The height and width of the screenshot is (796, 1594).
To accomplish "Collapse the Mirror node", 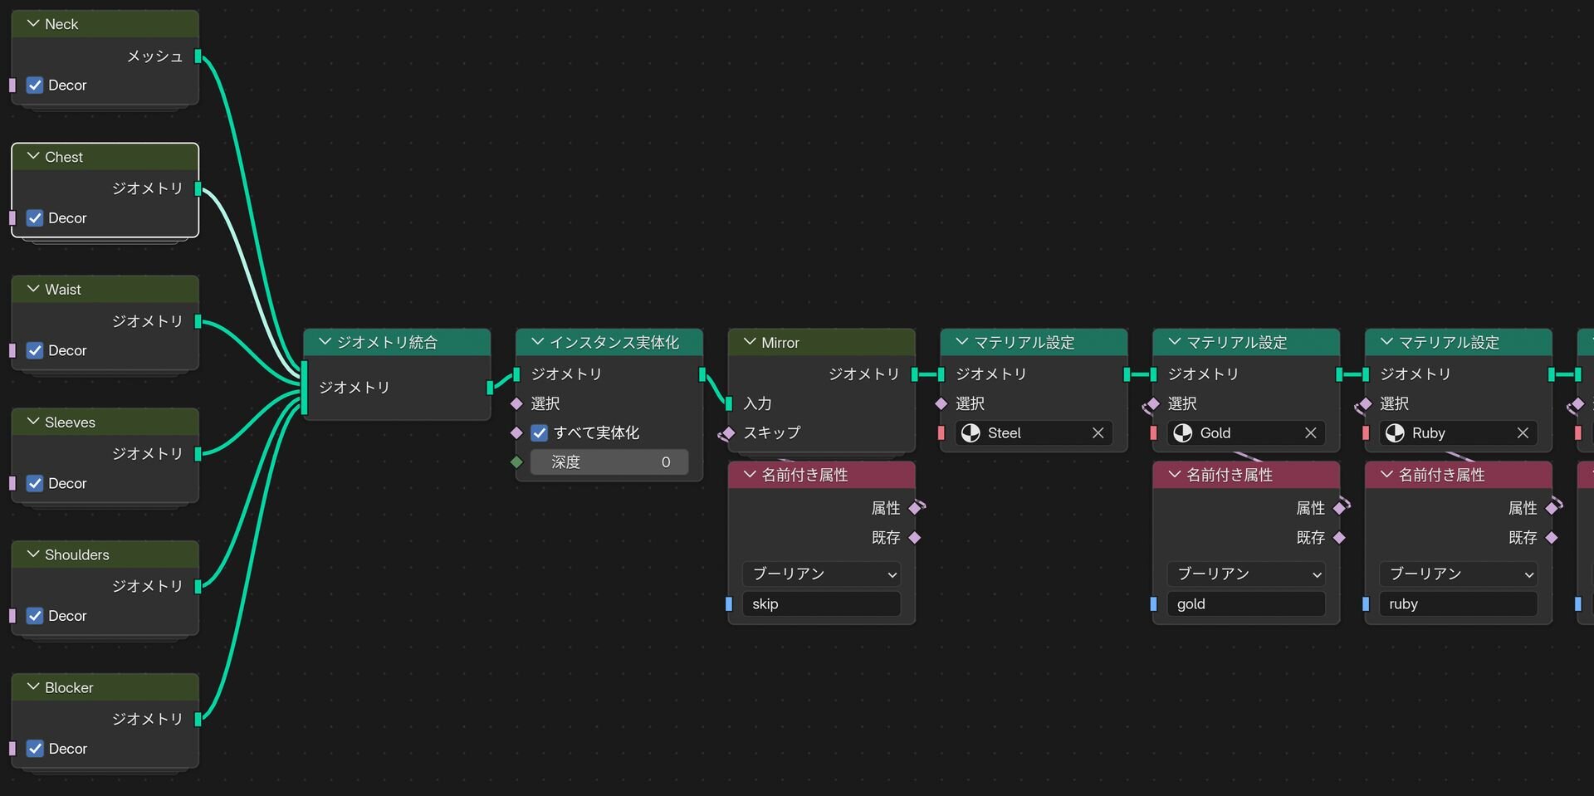I will [x=750, y=342].
